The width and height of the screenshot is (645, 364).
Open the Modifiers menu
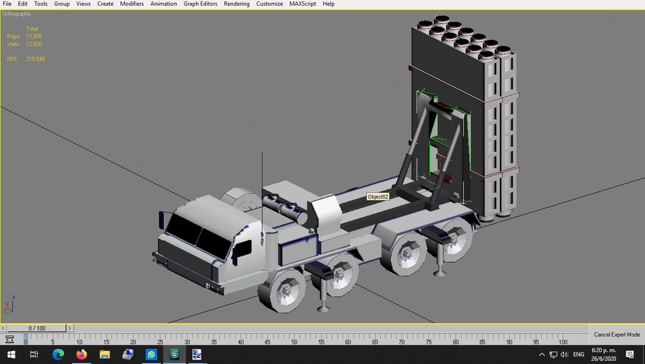(x=132, y=4)
